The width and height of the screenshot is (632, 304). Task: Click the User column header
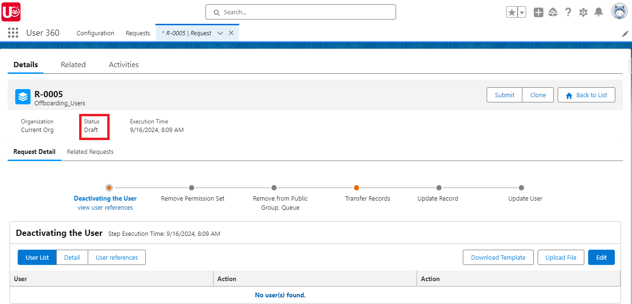(112, 279)
